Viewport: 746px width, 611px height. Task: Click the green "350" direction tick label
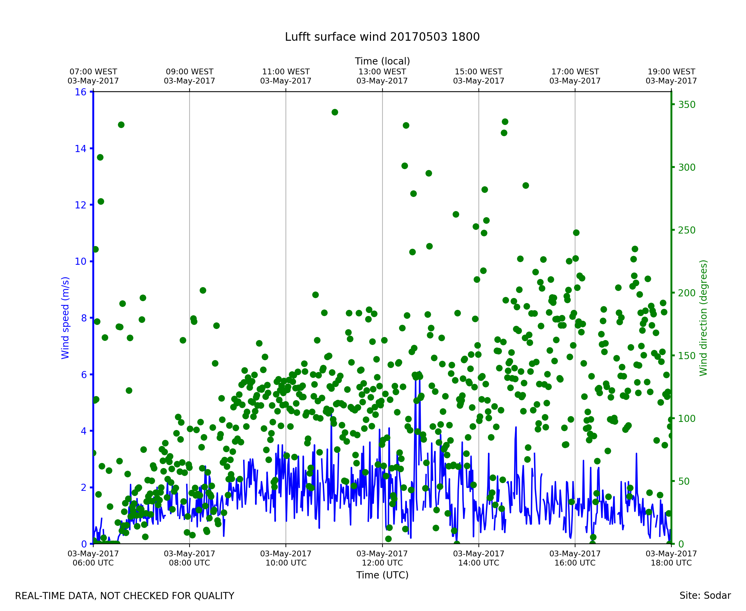[687, 105]
